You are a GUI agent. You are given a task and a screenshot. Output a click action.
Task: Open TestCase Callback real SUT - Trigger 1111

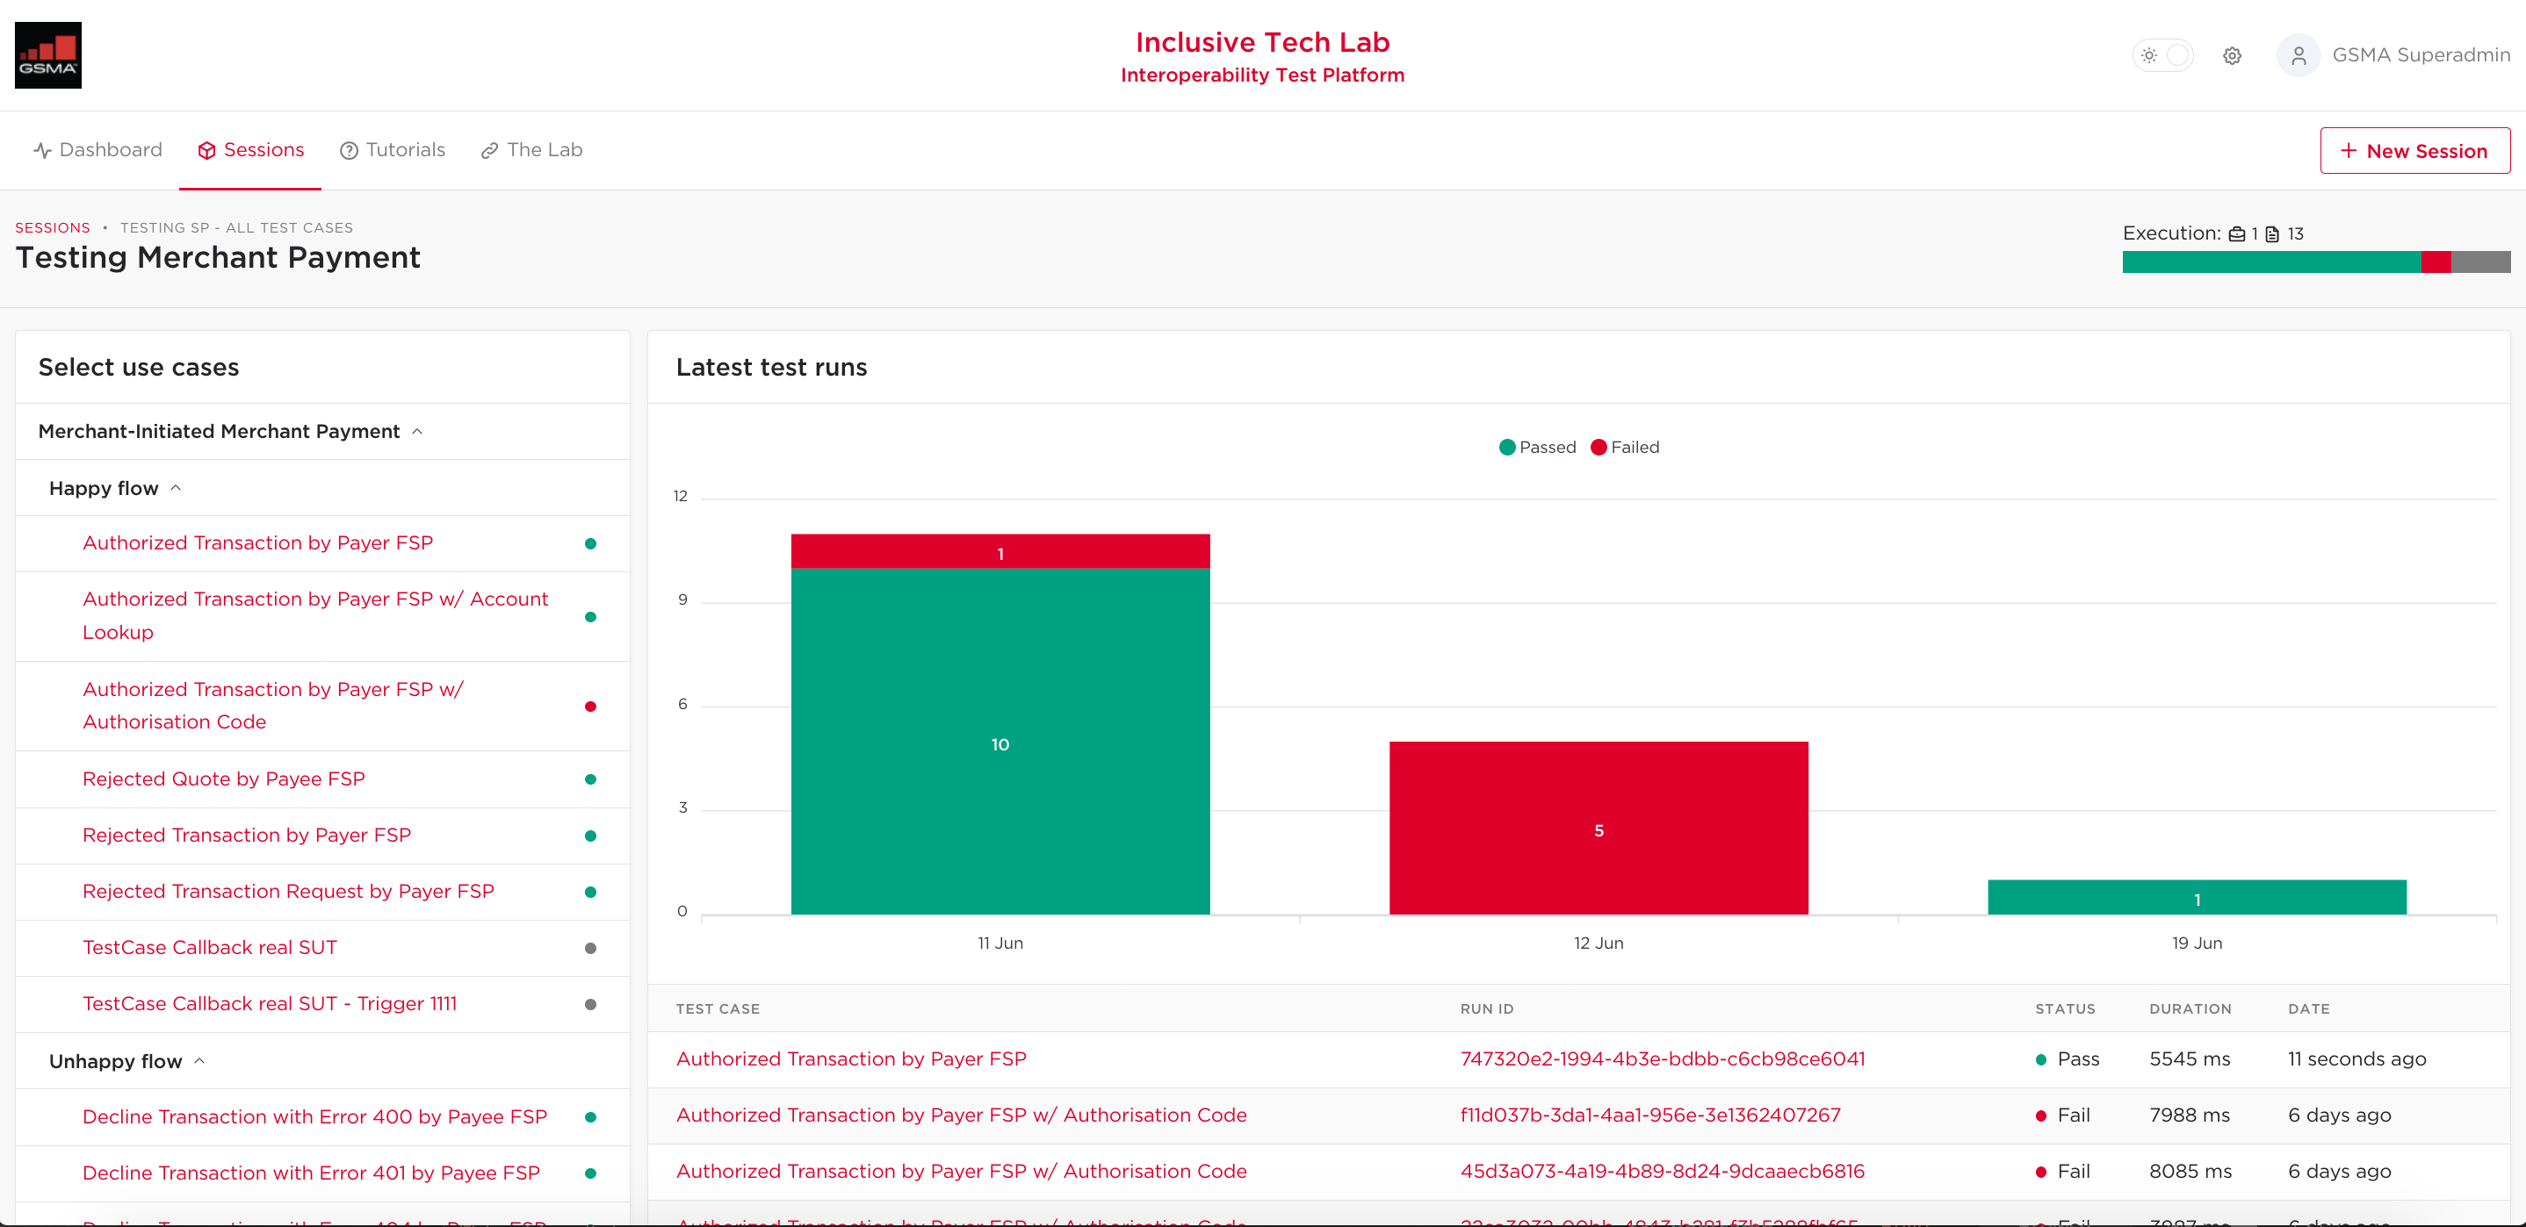[270, 1003]
